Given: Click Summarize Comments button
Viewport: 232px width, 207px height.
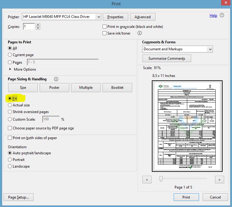Looking at the screenshot, I should pos(167,58).
